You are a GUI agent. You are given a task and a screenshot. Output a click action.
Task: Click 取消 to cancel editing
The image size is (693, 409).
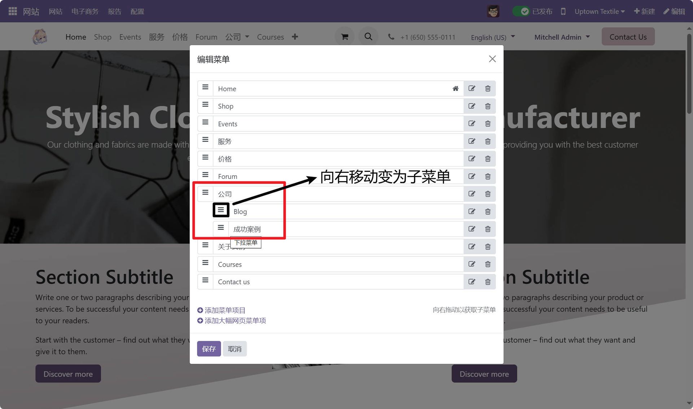235,349
